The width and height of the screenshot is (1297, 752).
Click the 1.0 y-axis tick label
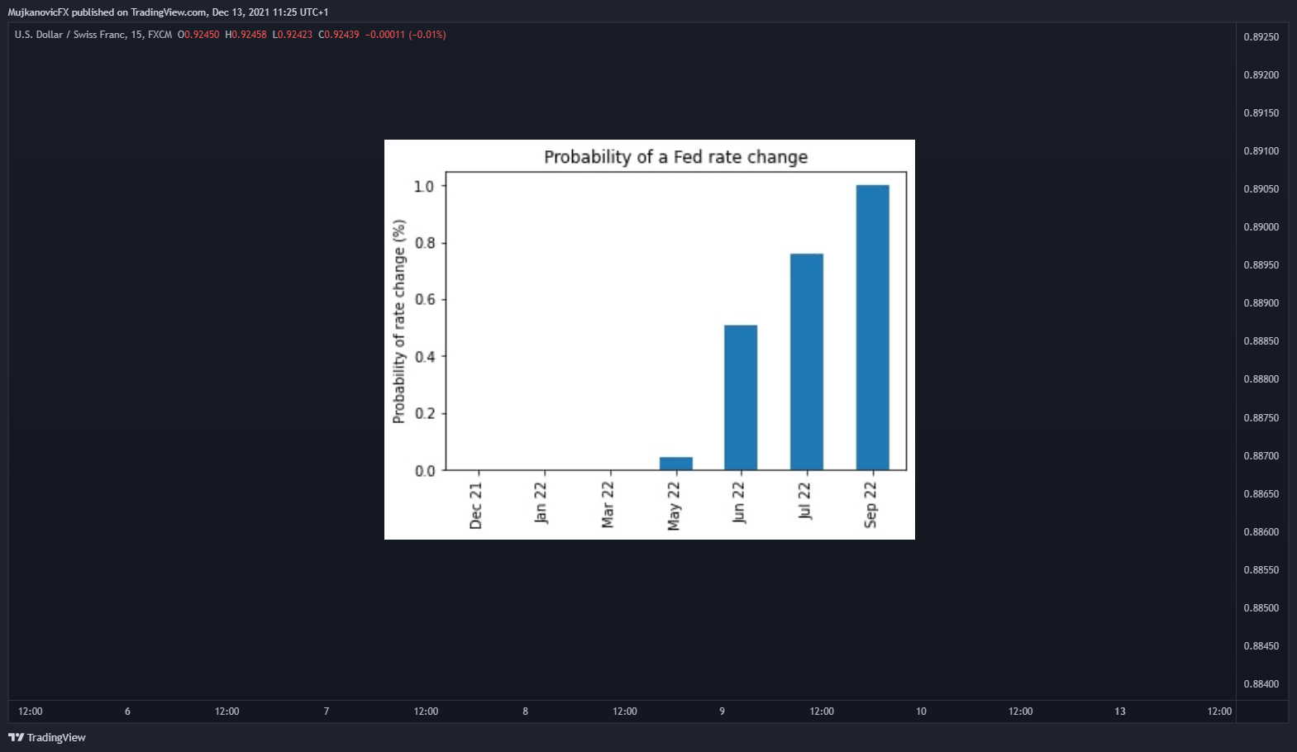(424, 186)
